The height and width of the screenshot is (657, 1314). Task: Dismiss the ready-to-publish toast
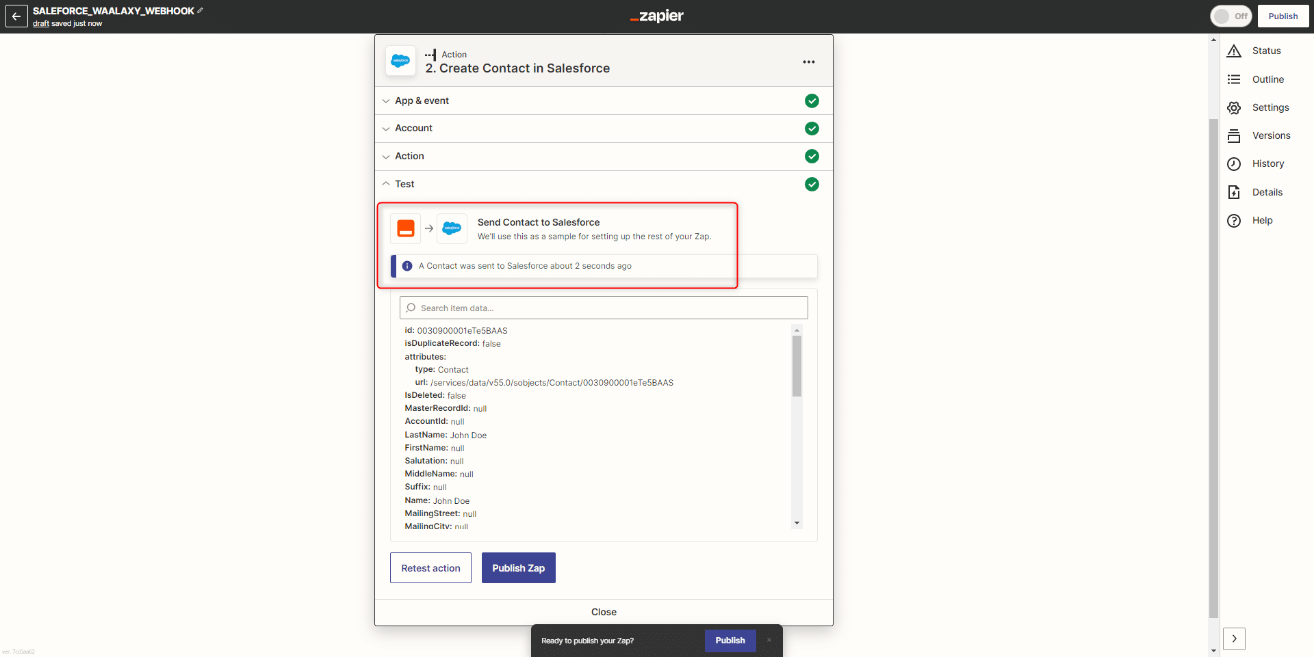click(x=769, y=641)
